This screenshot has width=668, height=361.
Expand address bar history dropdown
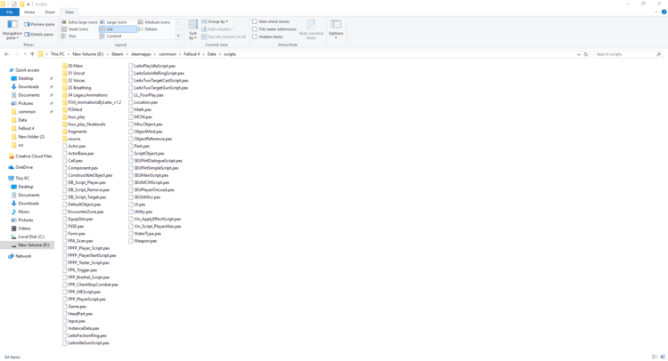coord(579,54)
